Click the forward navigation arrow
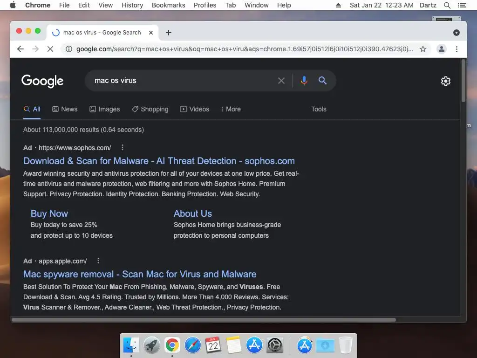 pos(35,49)
